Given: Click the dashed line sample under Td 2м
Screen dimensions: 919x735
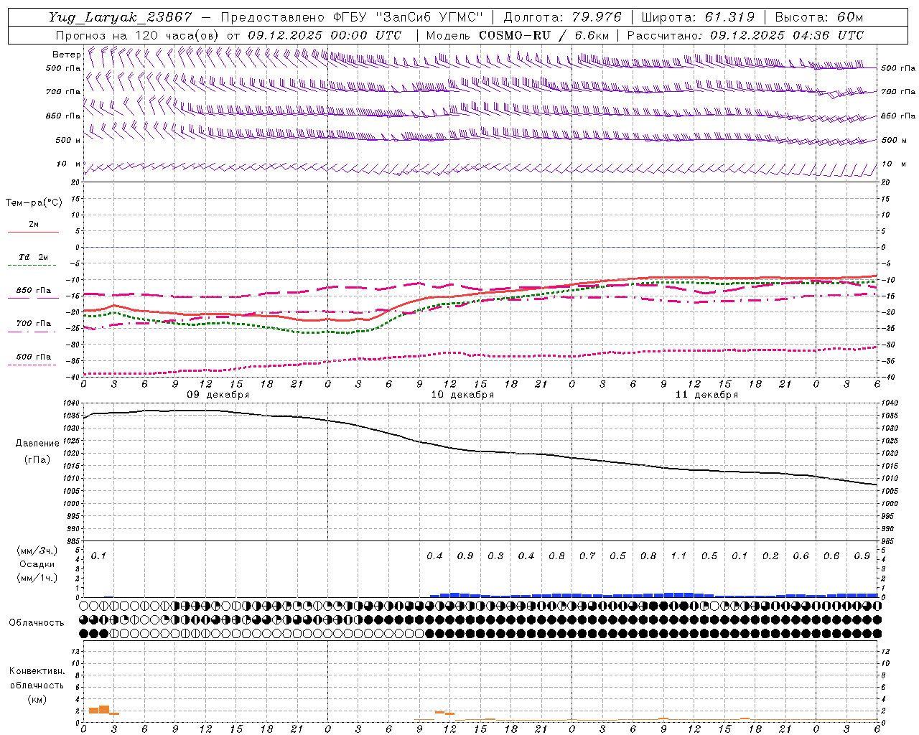Looking at the screenshot, I should pyautogui.click(x=32, y=266).
